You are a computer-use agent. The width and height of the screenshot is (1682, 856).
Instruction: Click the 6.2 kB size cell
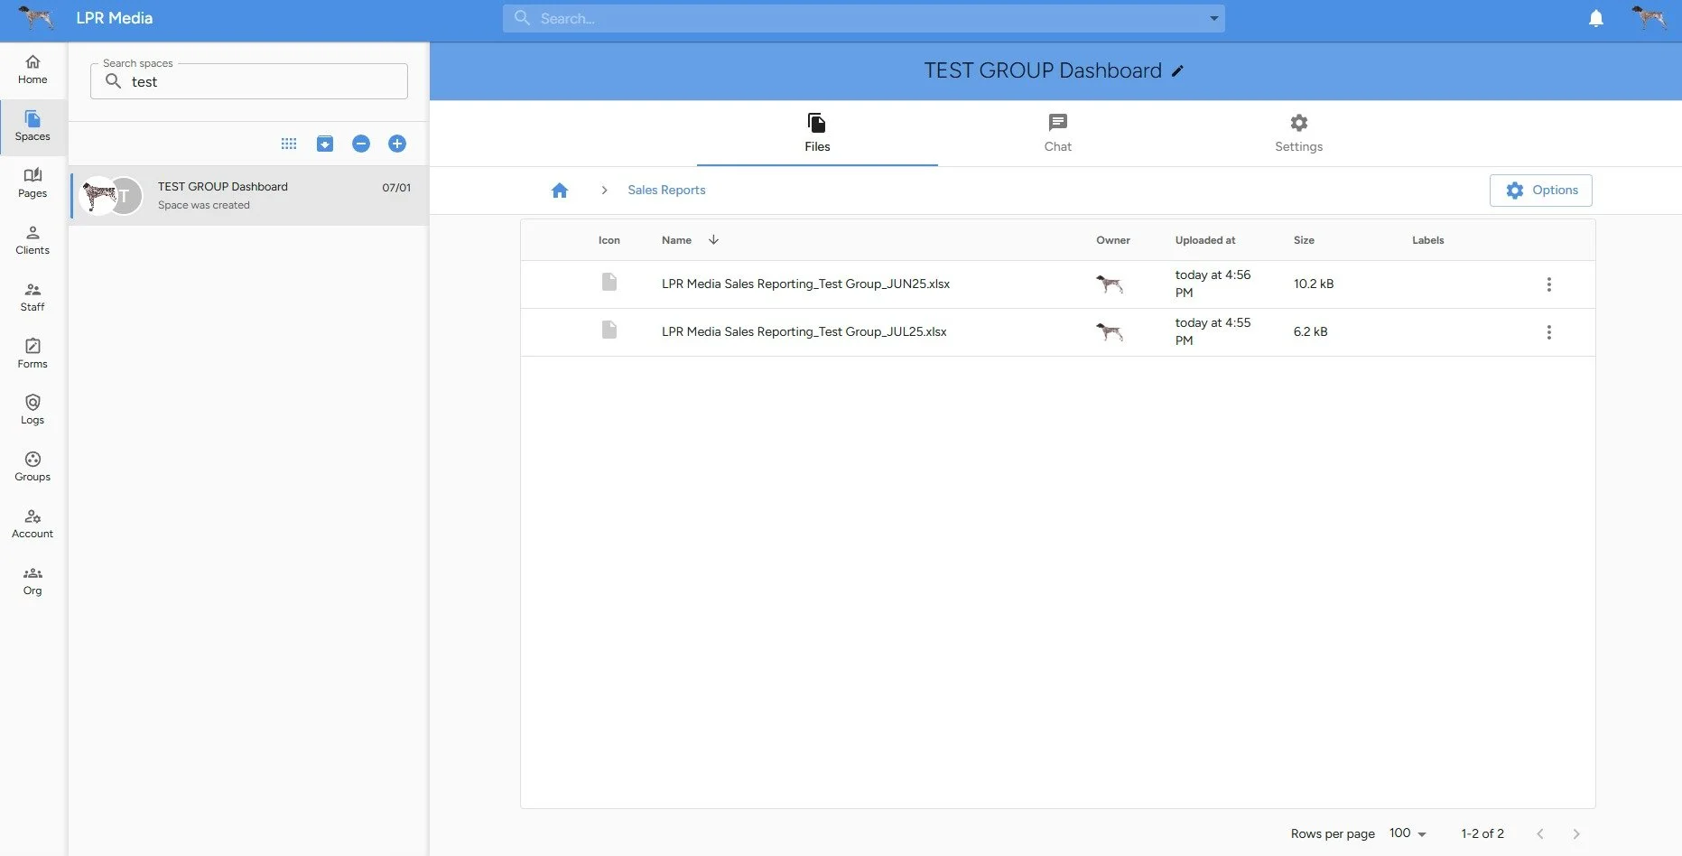1310,331
